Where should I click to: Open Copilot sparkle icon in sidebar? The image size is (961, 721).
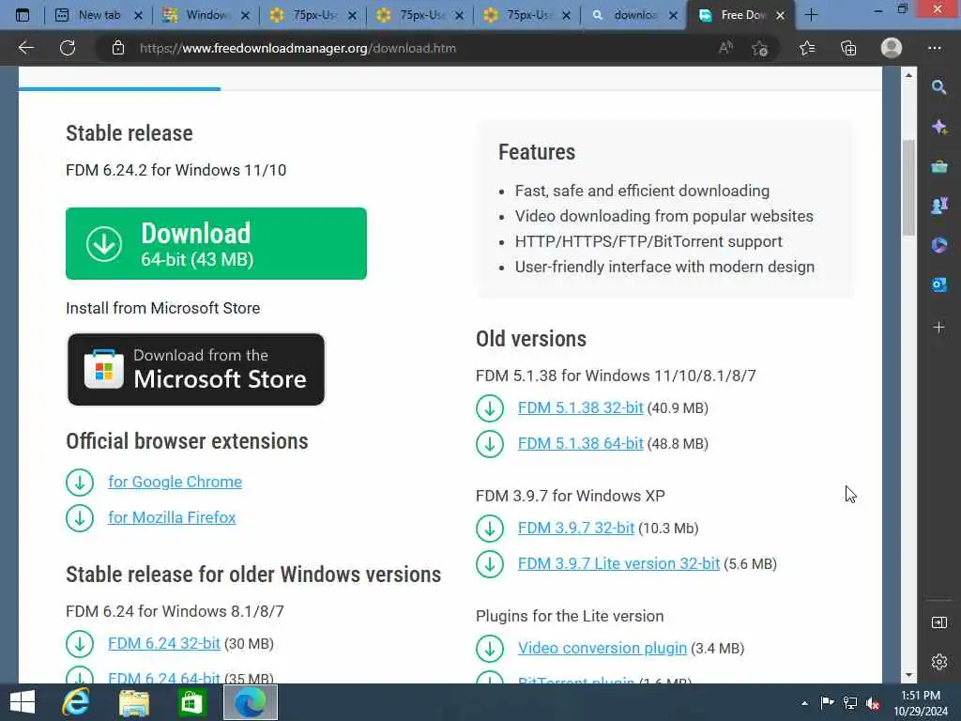pyautogui.click(x=938, y=127)
